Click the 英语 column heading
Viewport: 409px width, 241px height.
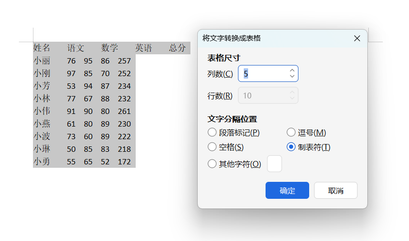coord(143,48)
